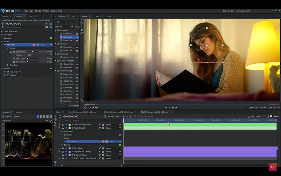Switch to the Layer tab in the viewer

pyautogui.click(x=97, y=16)
